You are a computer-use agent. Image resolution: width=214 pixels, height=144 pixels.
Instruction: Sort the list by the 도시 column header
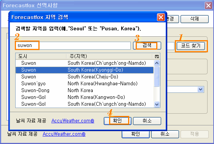coord(41,56)
